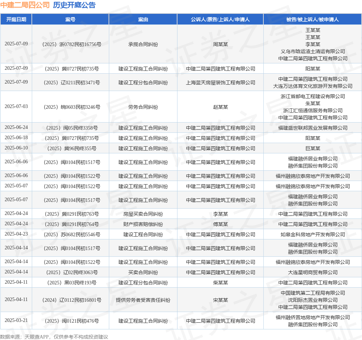Click the 数据来源 天眼查APP footer note
Viewport: 362px width, 340px height.
pos(54,336)
